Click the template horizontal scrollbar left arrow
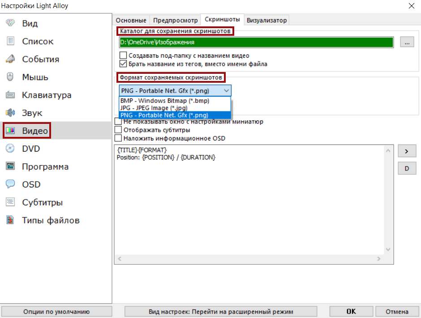 coord(120,259)
